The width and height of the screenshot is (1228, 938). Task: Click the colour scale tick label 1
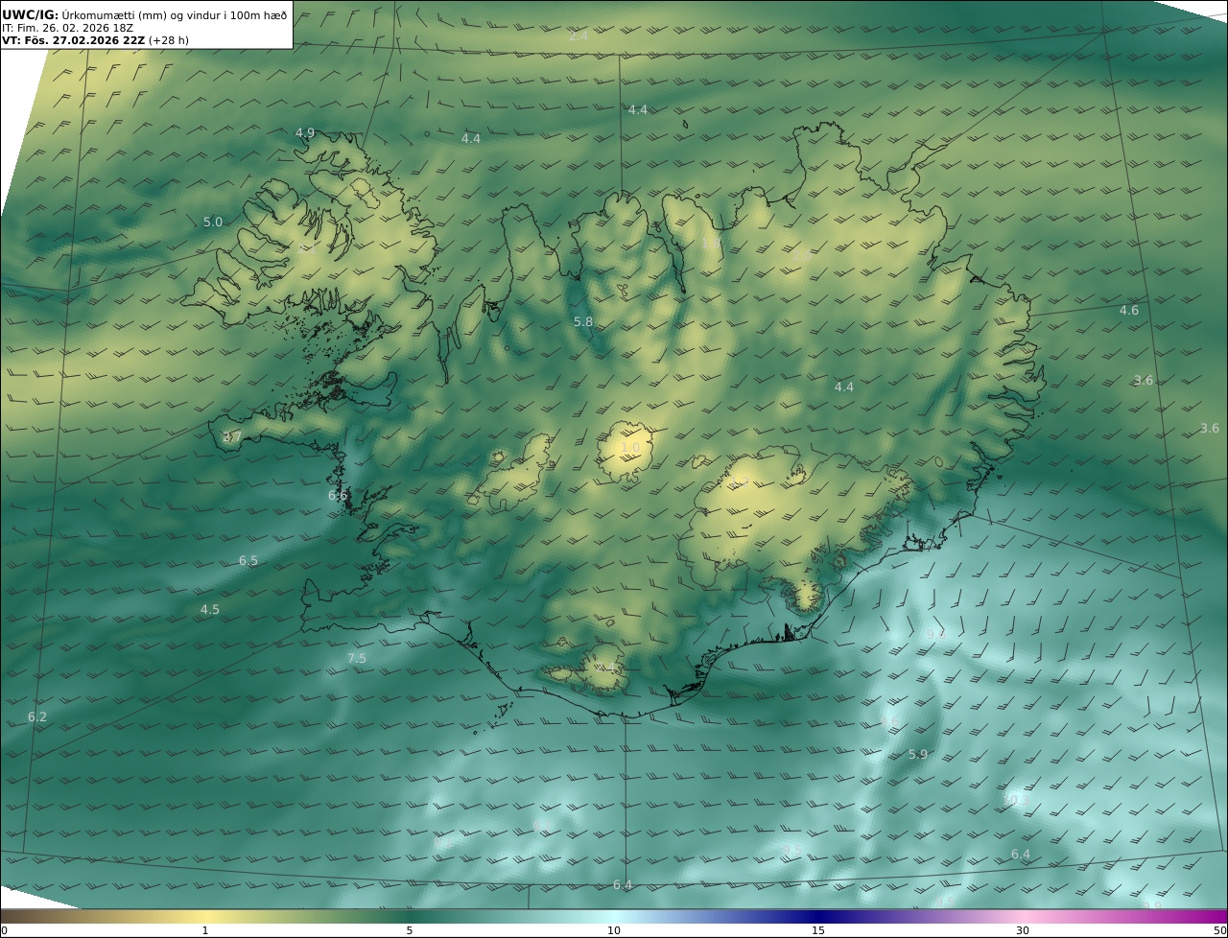pyautogui.click(x=205, y=931)
